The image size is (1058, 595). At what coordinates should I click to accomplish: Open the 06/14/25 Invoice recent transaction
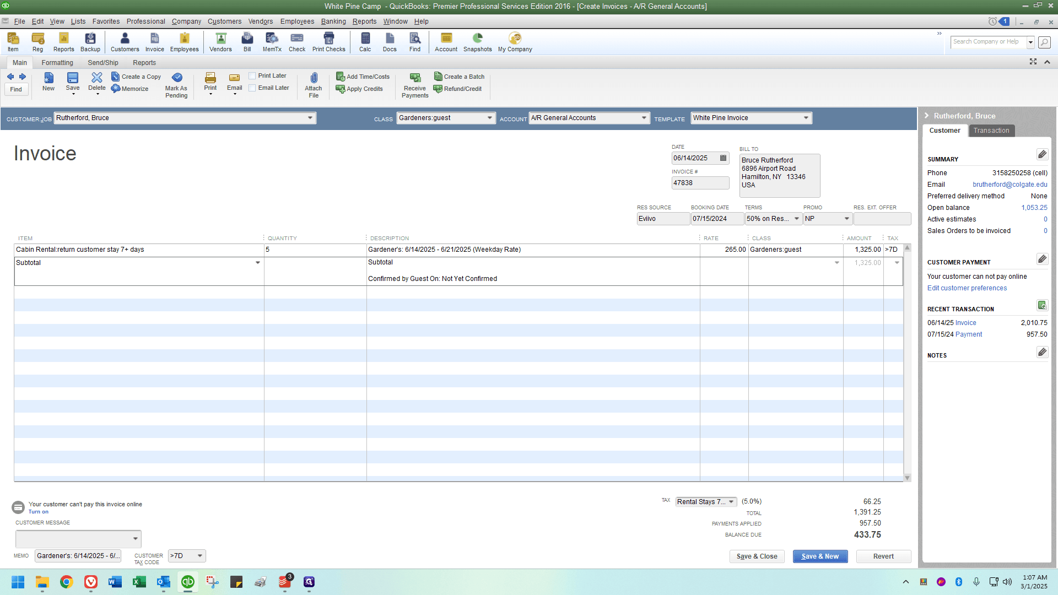pyautogui.click(x=965, y=323)
